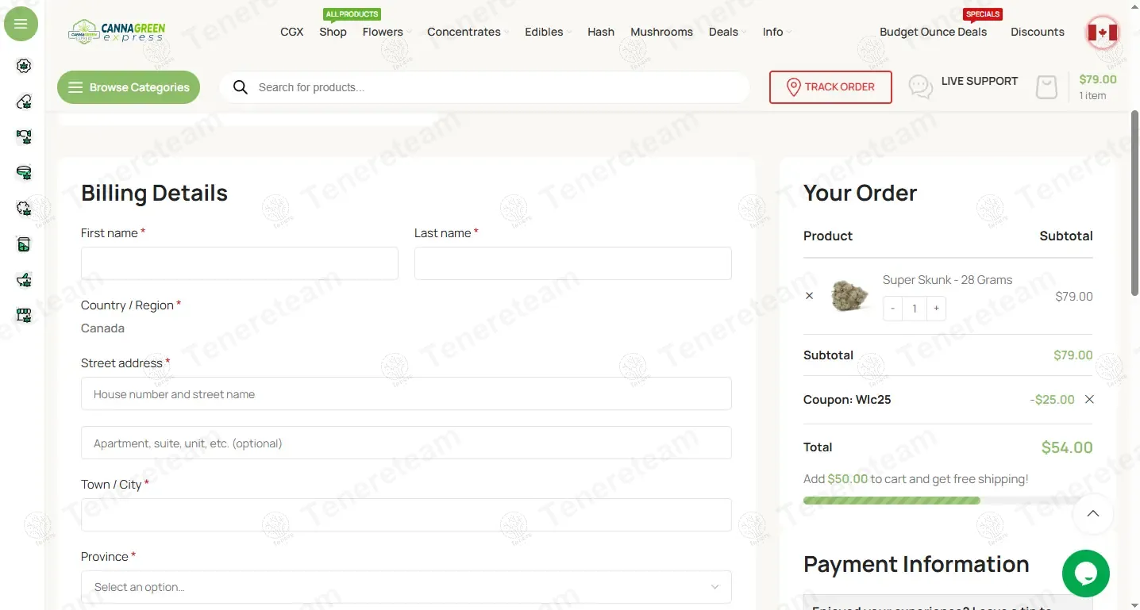Image resolution: width=1140 pixels, height=610 pixels.
Task: Click the house number and street field
Action: coord(406,393)
